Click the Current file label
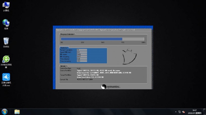The width and height of the screenshot is (206, 115). pyautogui.click(x=64, y=79)
